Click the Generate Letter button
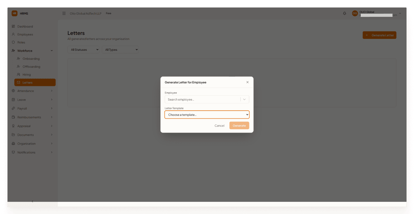The height and width of the screenshot is (214, 414). (x=379, y=35)
